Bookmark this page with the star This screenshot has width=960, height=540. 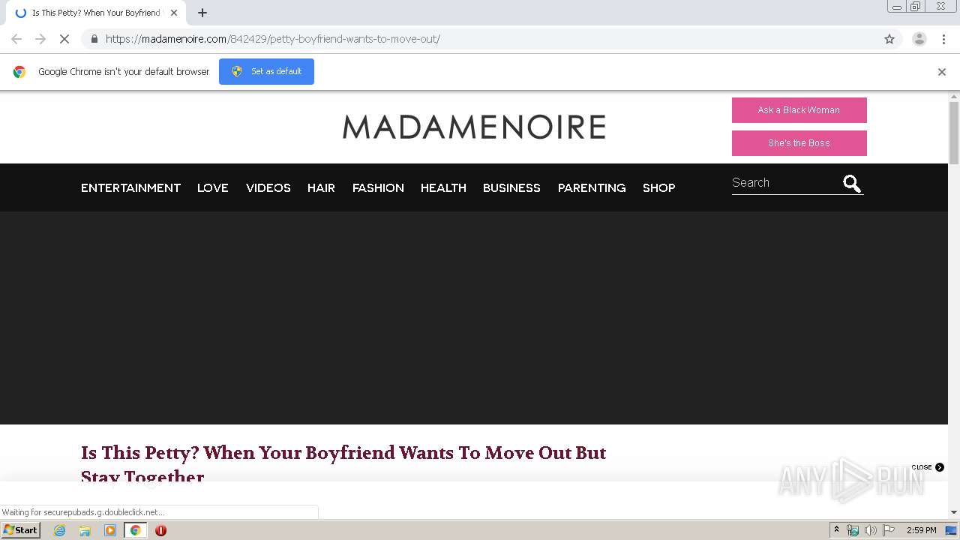pos(889,39)
